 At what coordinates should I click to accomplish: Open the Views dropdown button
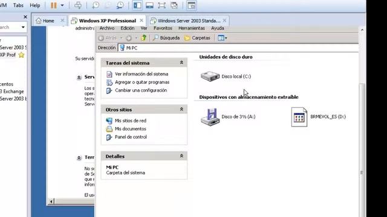[222, 38]
